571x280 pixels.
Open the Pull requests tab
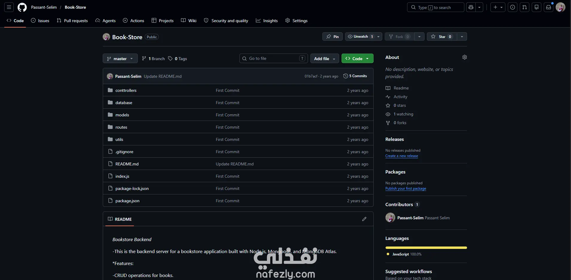(x=72, y=21)
